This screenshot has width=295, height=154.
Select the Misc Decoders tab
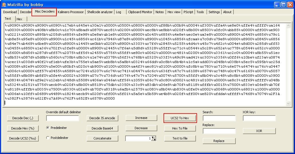[45, 12]
